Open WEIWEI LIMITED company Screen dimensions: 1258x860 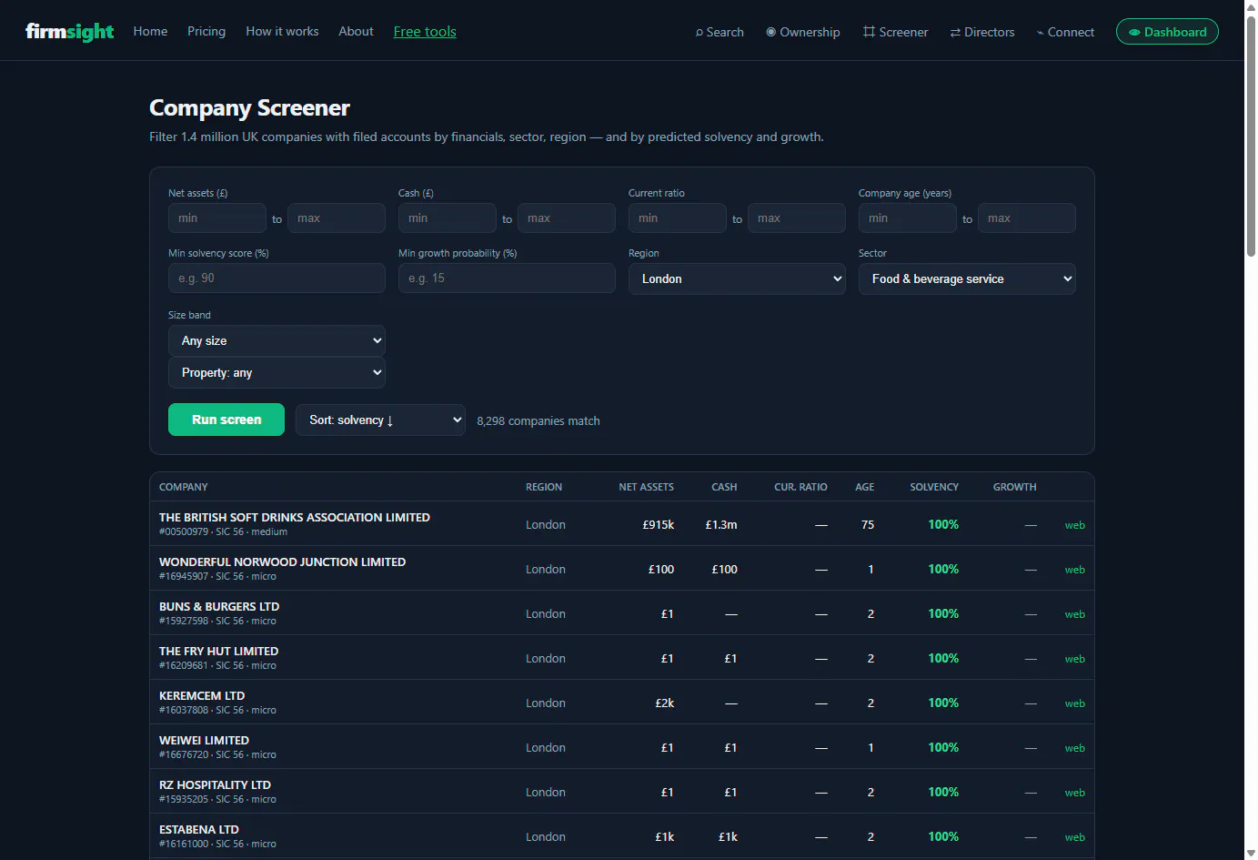[204, 740]
